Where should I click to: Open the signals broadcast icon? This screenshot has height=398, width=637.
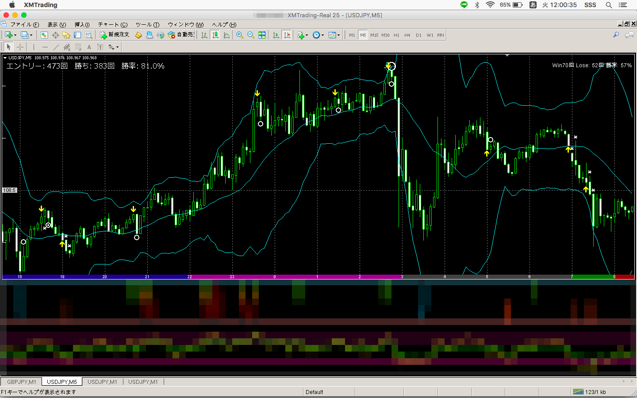[161, 35]
